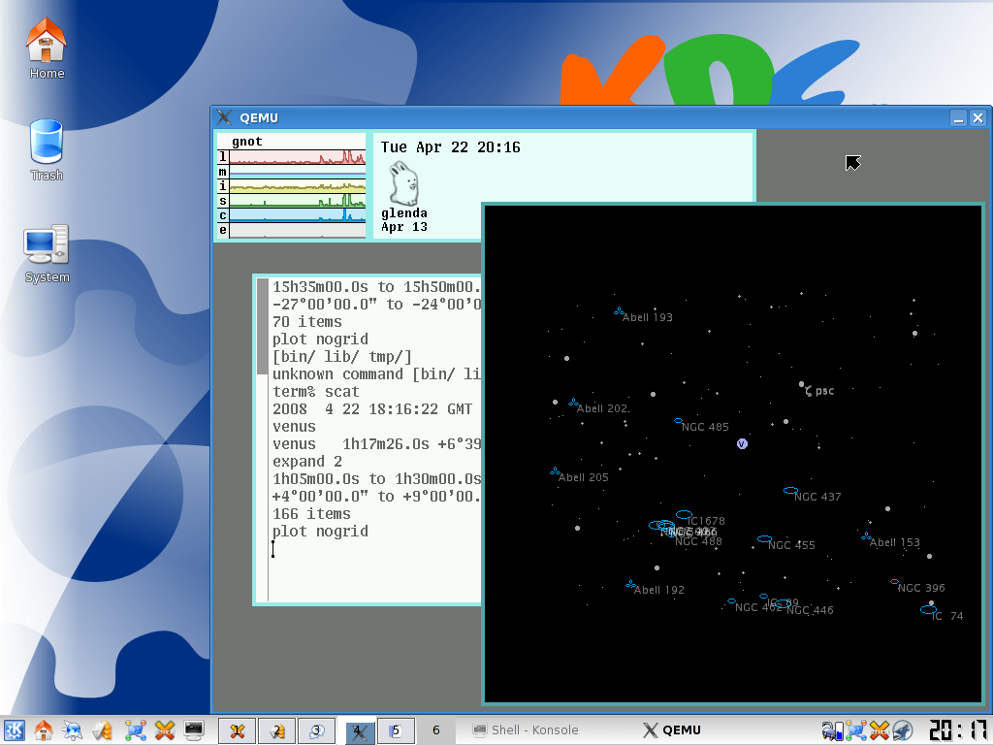Open Home folder from the panel
Screen dimensions: 993x745
click(43, 730)
